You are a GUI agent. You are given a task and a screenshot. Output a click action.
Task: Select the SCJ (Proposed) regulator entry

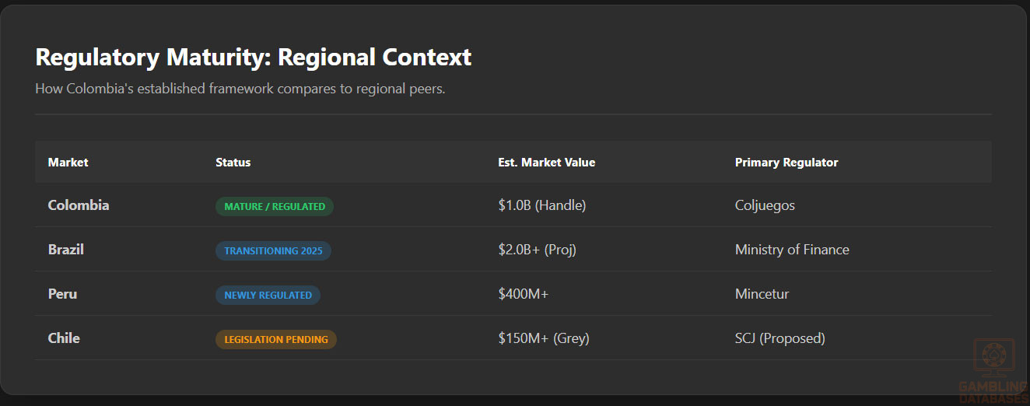point(780,338)
